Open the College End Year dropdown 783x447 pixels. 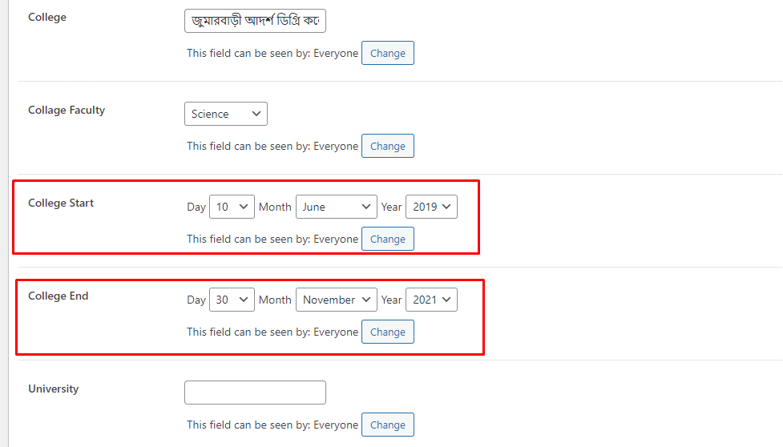pyautogui.click(x=431, y=300)
